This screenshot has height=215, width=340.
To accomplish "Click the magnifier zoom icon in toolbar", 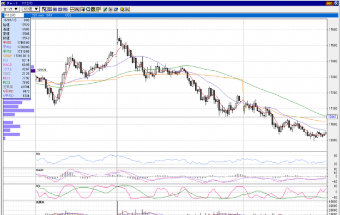I will pos(88,9).
